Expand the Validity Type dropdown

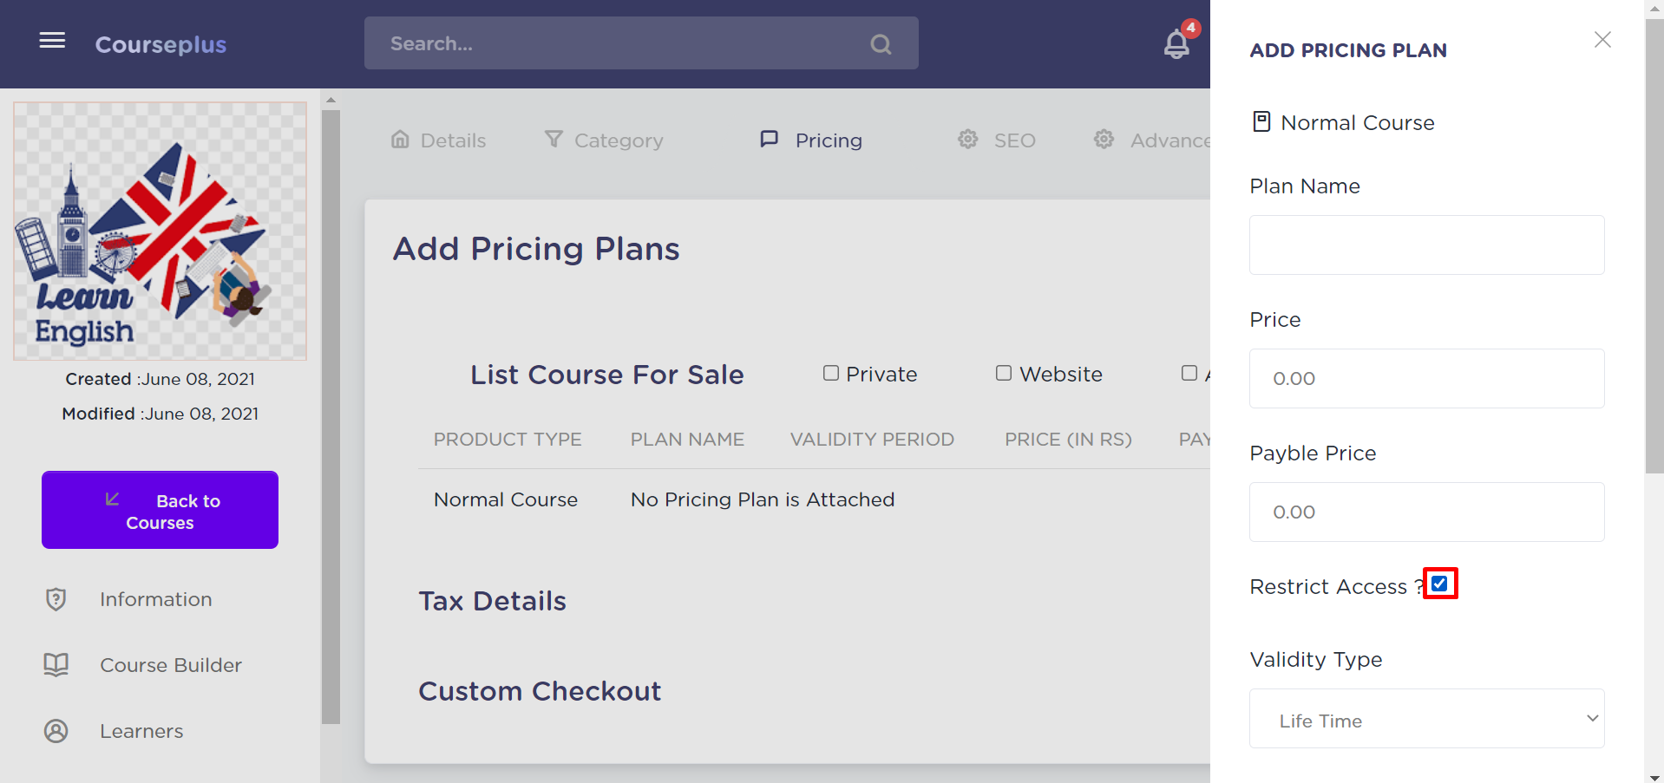pos(1426,719)
